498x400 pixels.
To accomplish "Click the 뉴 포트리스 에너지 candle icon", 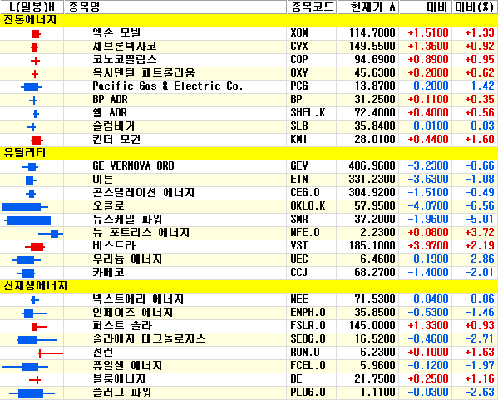I will point(51,234).
